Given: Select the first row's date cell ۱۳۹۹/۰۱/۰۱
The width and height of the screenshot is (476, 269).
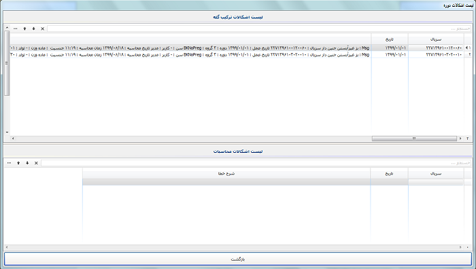Looking at the screenshot, I should pyautogui.click(x=390, y=48).
